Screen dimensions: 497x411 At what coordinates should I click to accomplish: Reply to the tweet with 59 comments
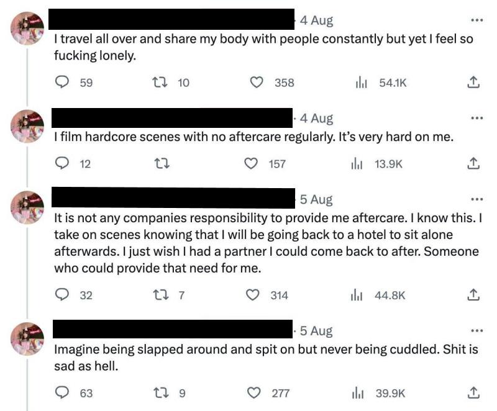(63, 83)
